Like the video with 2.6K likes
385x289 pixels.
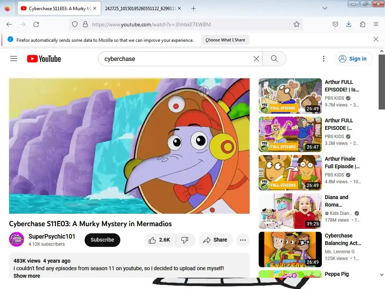(159, 240)
